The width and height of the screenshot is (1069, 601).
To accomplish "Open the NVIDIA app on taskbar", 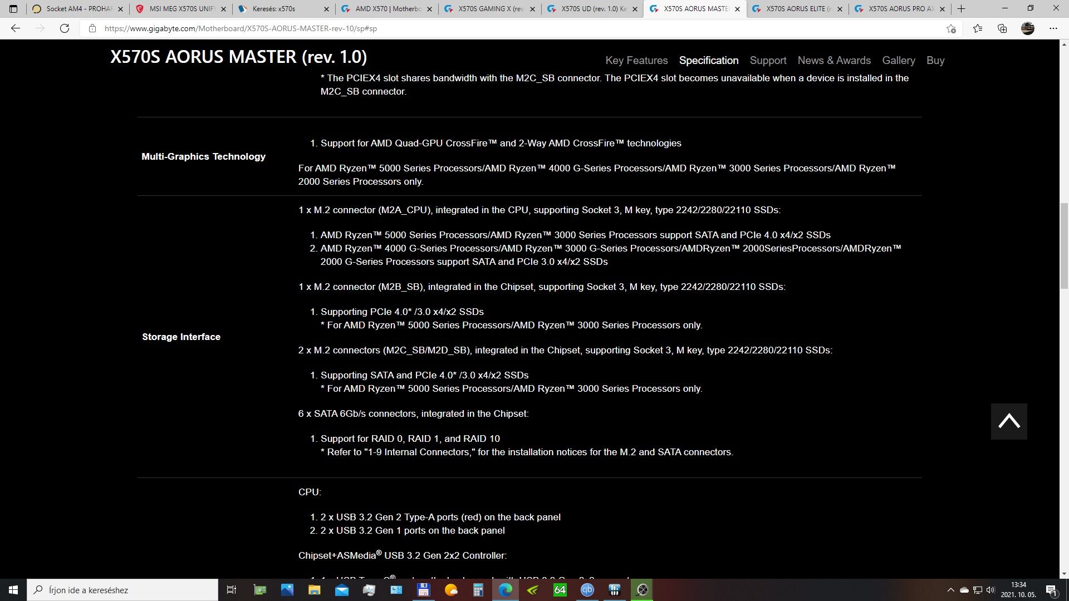I will click(532, 590).
